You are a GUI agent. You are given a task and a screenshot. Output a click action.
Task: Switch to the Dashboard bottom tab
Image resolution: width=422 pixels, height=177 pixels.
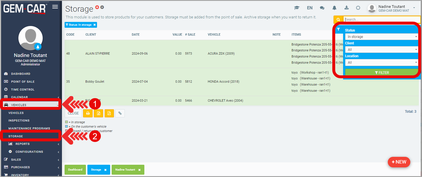75,170
